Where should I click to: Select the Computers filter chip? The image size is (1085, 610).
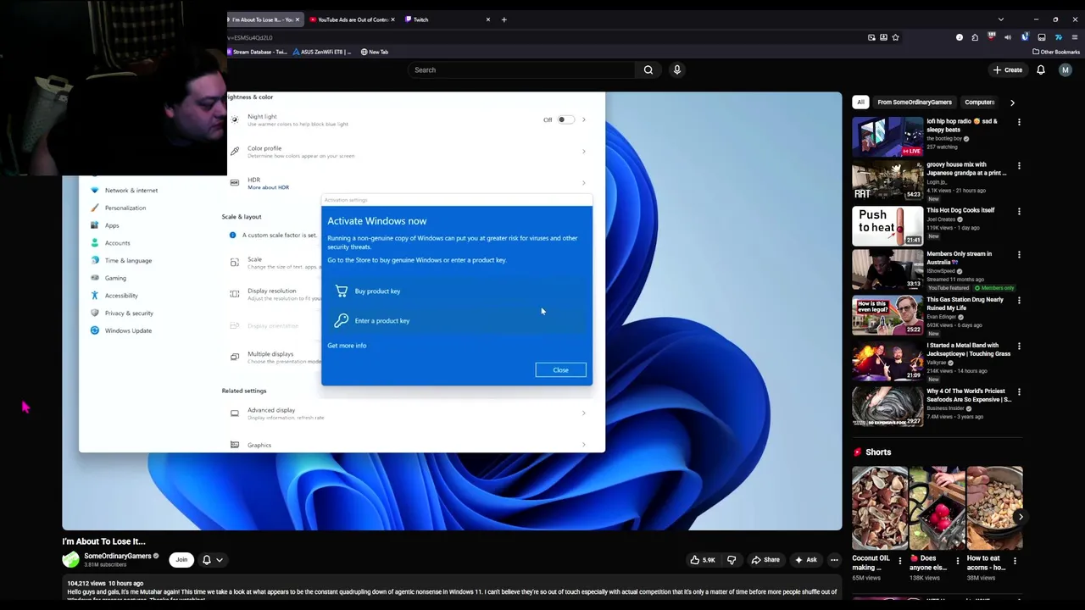point(979,103)
